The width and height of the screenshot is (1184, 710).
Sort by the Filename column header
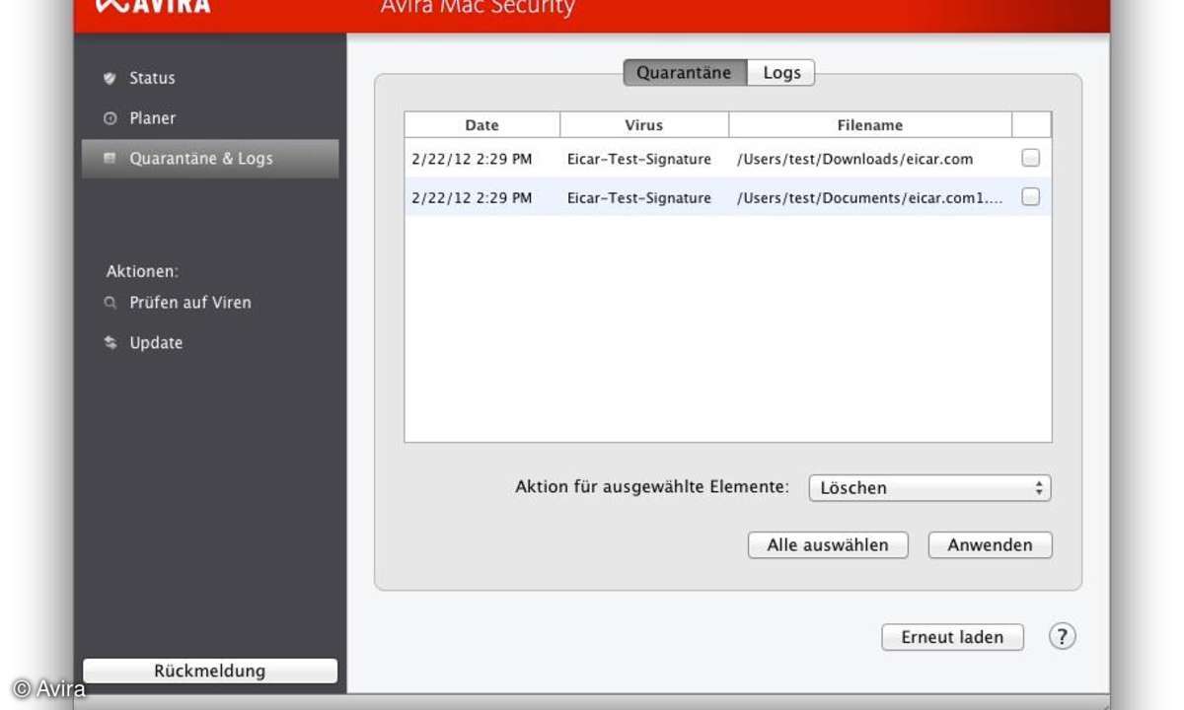coord(870,125)
